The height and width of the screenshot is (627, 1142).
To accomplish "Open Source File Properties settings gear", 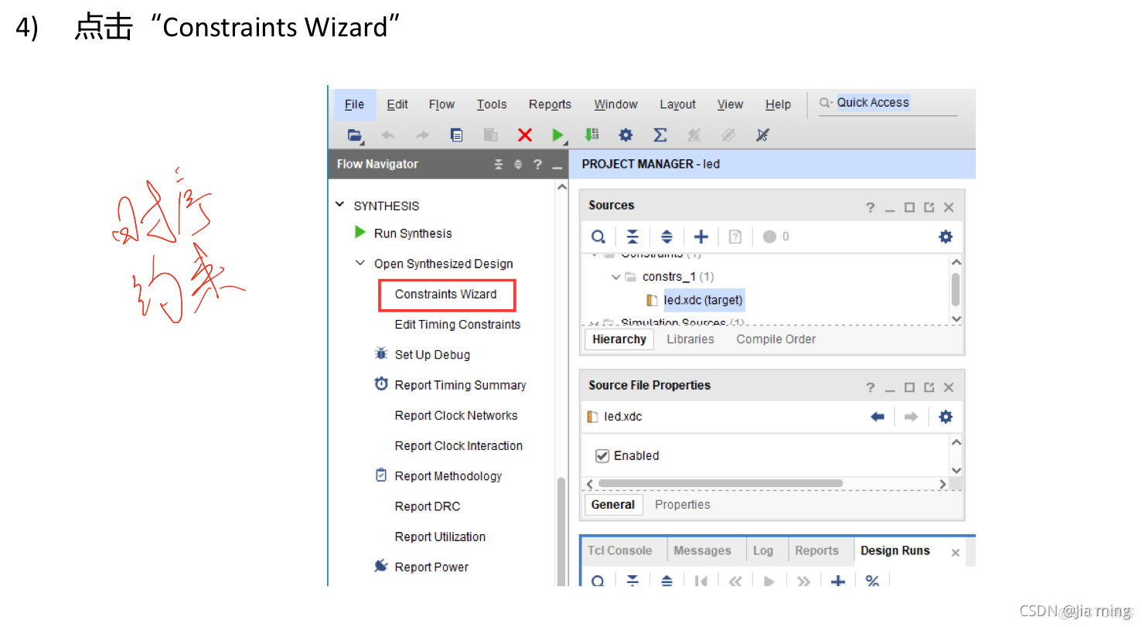I will [946, 417].
